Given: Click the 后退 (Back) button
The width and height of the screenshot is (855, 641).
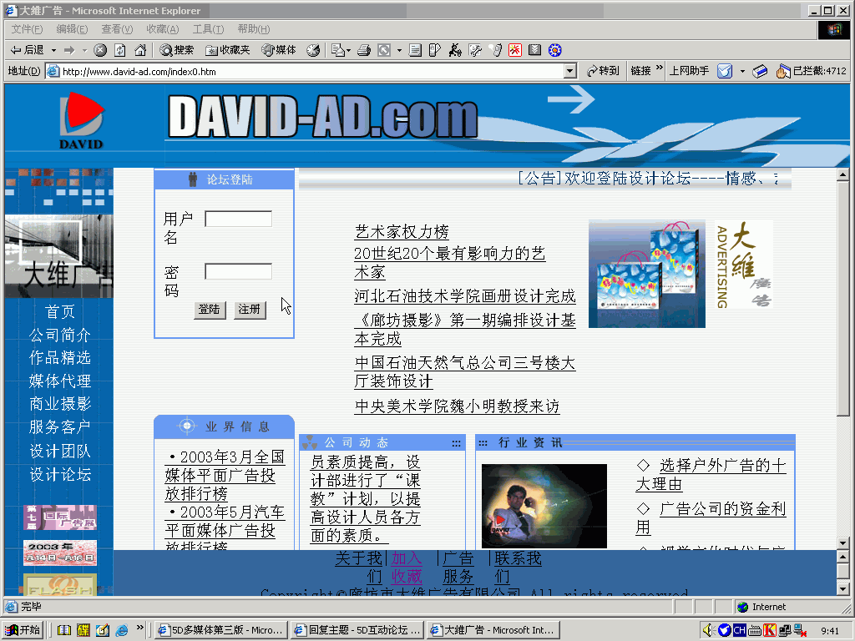Looking at the screenshot, I should (x=28, y=50).
